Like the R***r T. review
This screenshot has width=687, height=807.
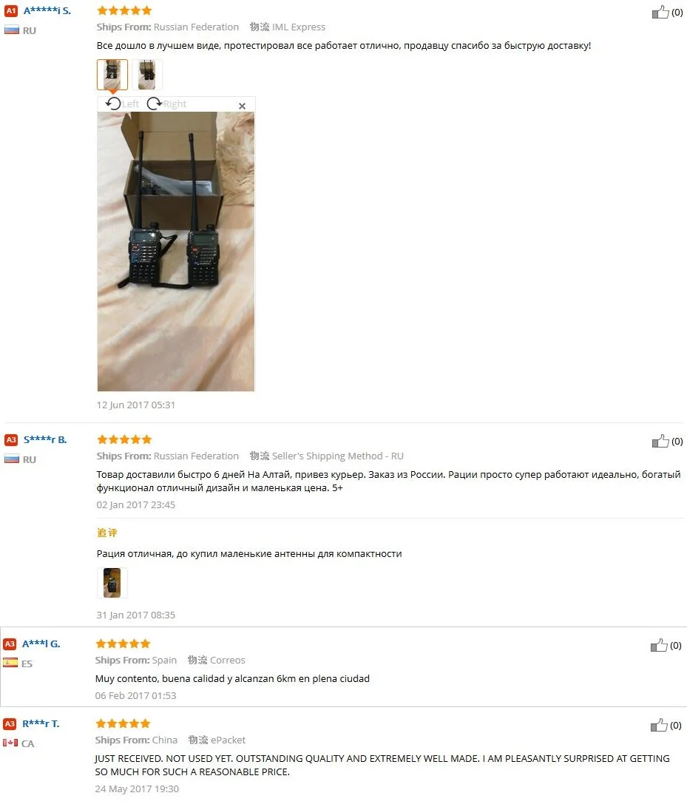659,725
